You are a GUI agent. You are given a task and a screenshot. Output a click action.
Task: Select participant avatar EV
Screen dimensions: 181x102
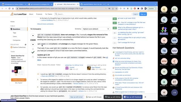(x=174, y=9)
